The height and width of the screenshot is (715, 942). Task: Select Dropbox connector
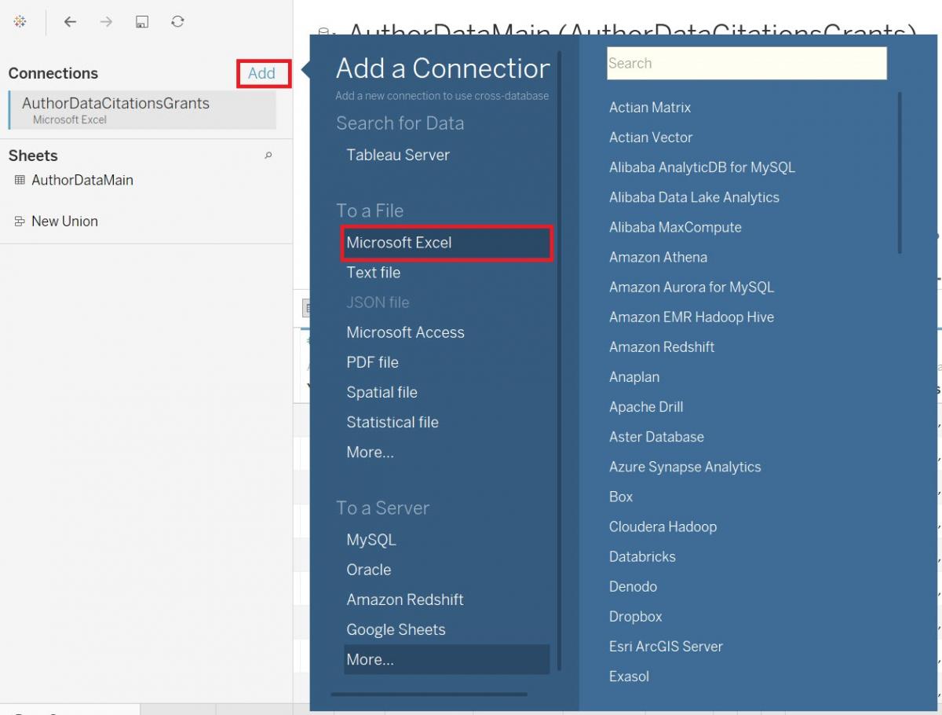[635, 615]
